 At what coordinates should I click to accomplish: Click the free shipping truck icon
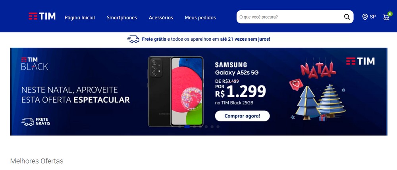[133, 39]
